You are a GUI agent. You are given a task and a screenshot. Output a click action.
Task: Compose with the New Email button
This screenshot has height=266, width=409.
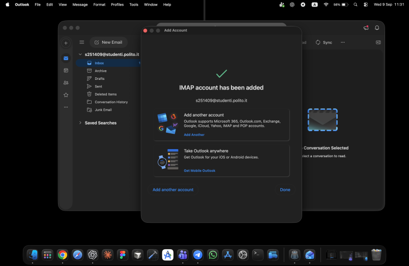tap(108, 42)
